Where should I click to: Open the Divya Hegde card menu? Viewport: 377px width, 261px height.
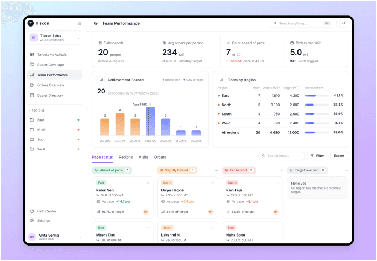tap(212, 183)
